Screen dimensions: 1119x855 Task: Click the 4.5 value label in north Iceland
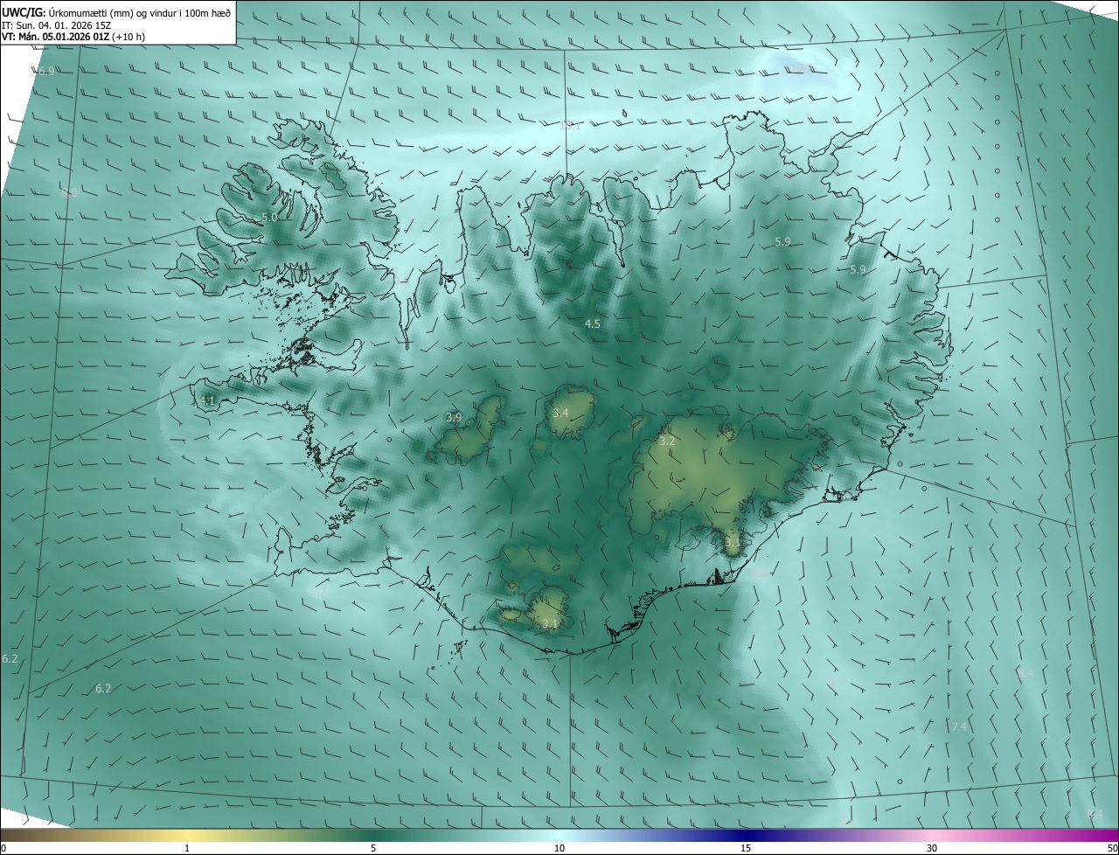pyautogui.click(x=593, y=323)
